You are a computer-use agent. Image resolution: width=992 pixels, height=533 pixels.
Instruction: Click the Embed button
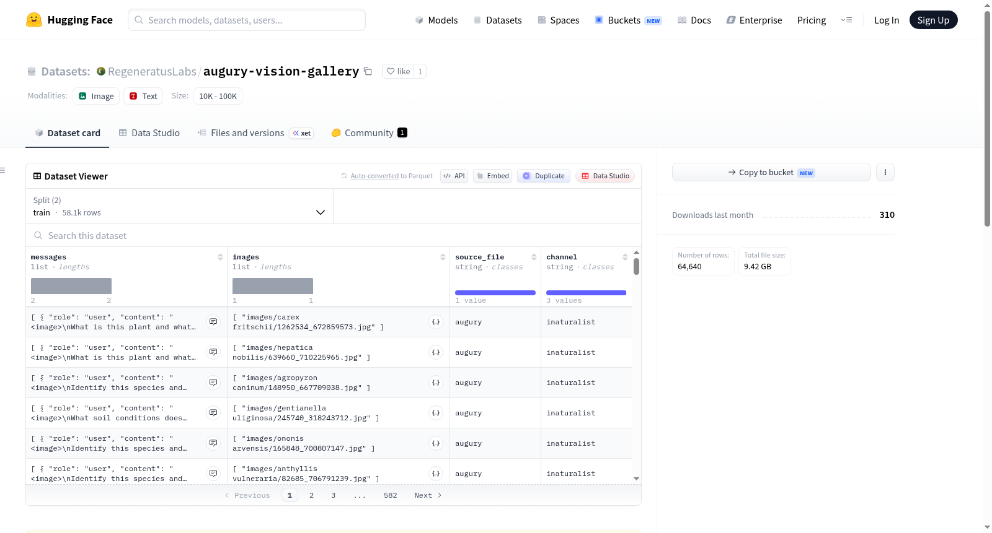(x=492, y=176)
